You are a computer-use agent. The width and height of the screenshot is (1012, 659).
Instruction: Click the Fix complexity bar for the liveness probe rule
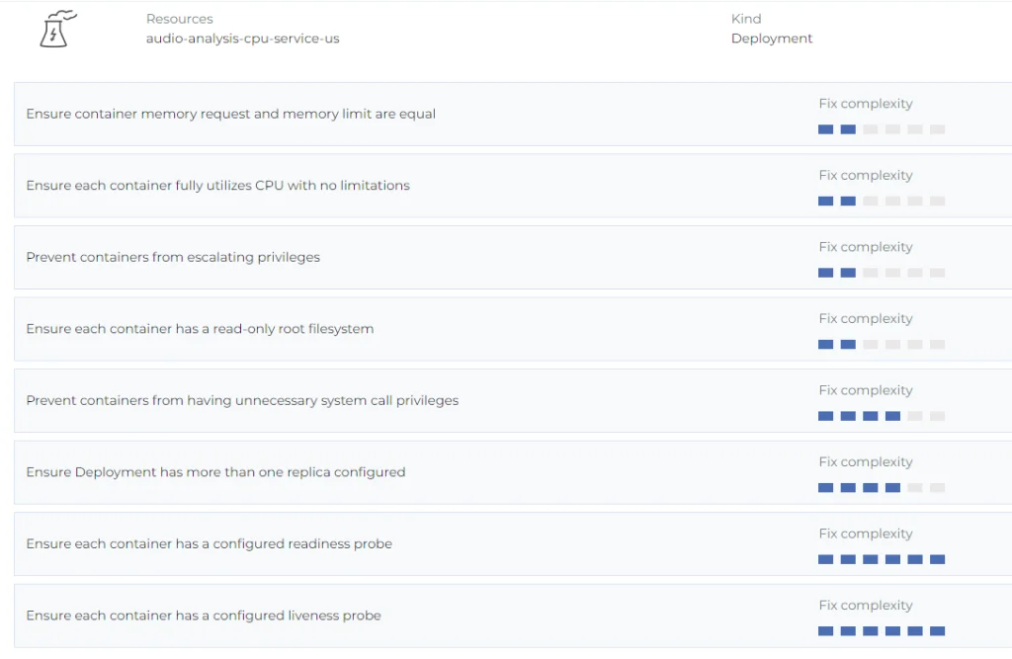click(x=882, y=630)
